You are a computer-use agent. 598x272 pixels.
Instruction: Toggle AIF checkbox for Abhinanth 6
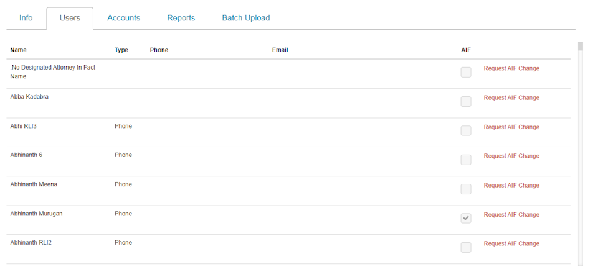click(x=466, y=160)
